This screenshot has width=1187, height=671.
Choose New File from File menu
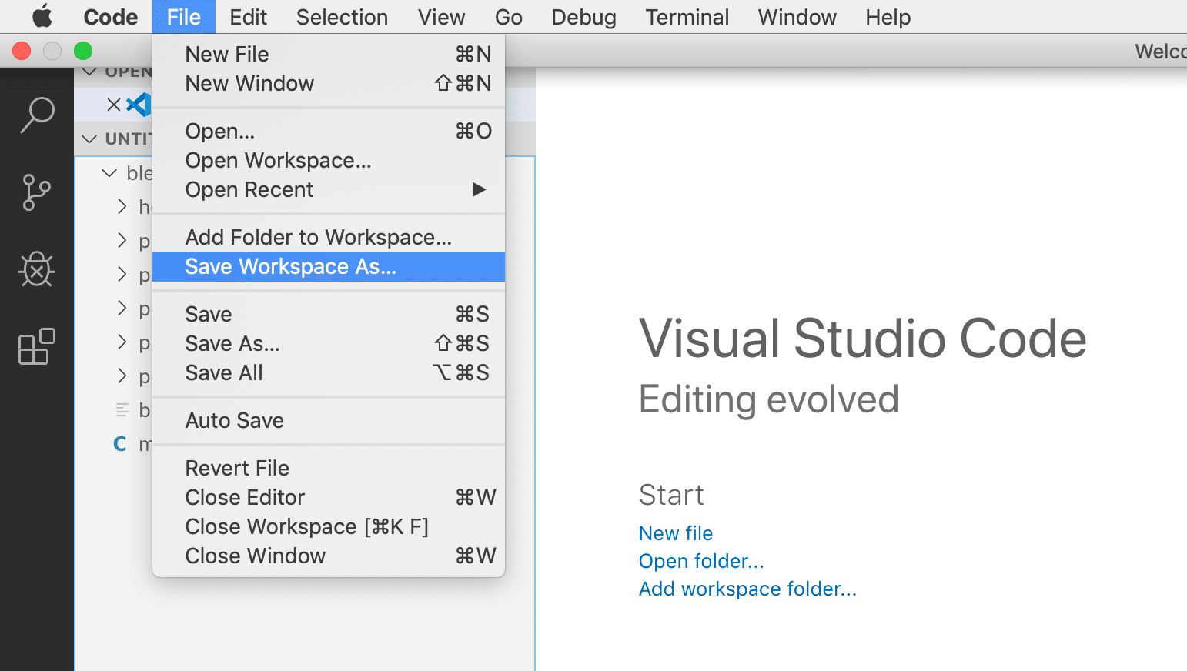329,54
